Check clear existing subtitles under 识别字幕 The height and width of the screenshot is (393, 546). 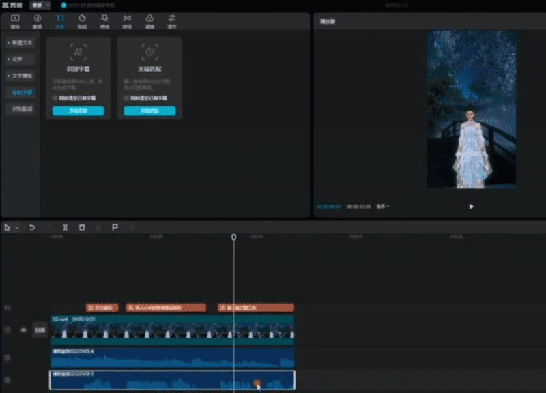point(55,98)
